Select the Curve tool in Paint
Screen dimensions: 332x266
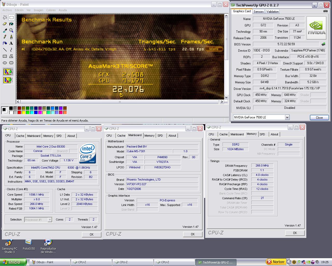click(x=11, y=50)
